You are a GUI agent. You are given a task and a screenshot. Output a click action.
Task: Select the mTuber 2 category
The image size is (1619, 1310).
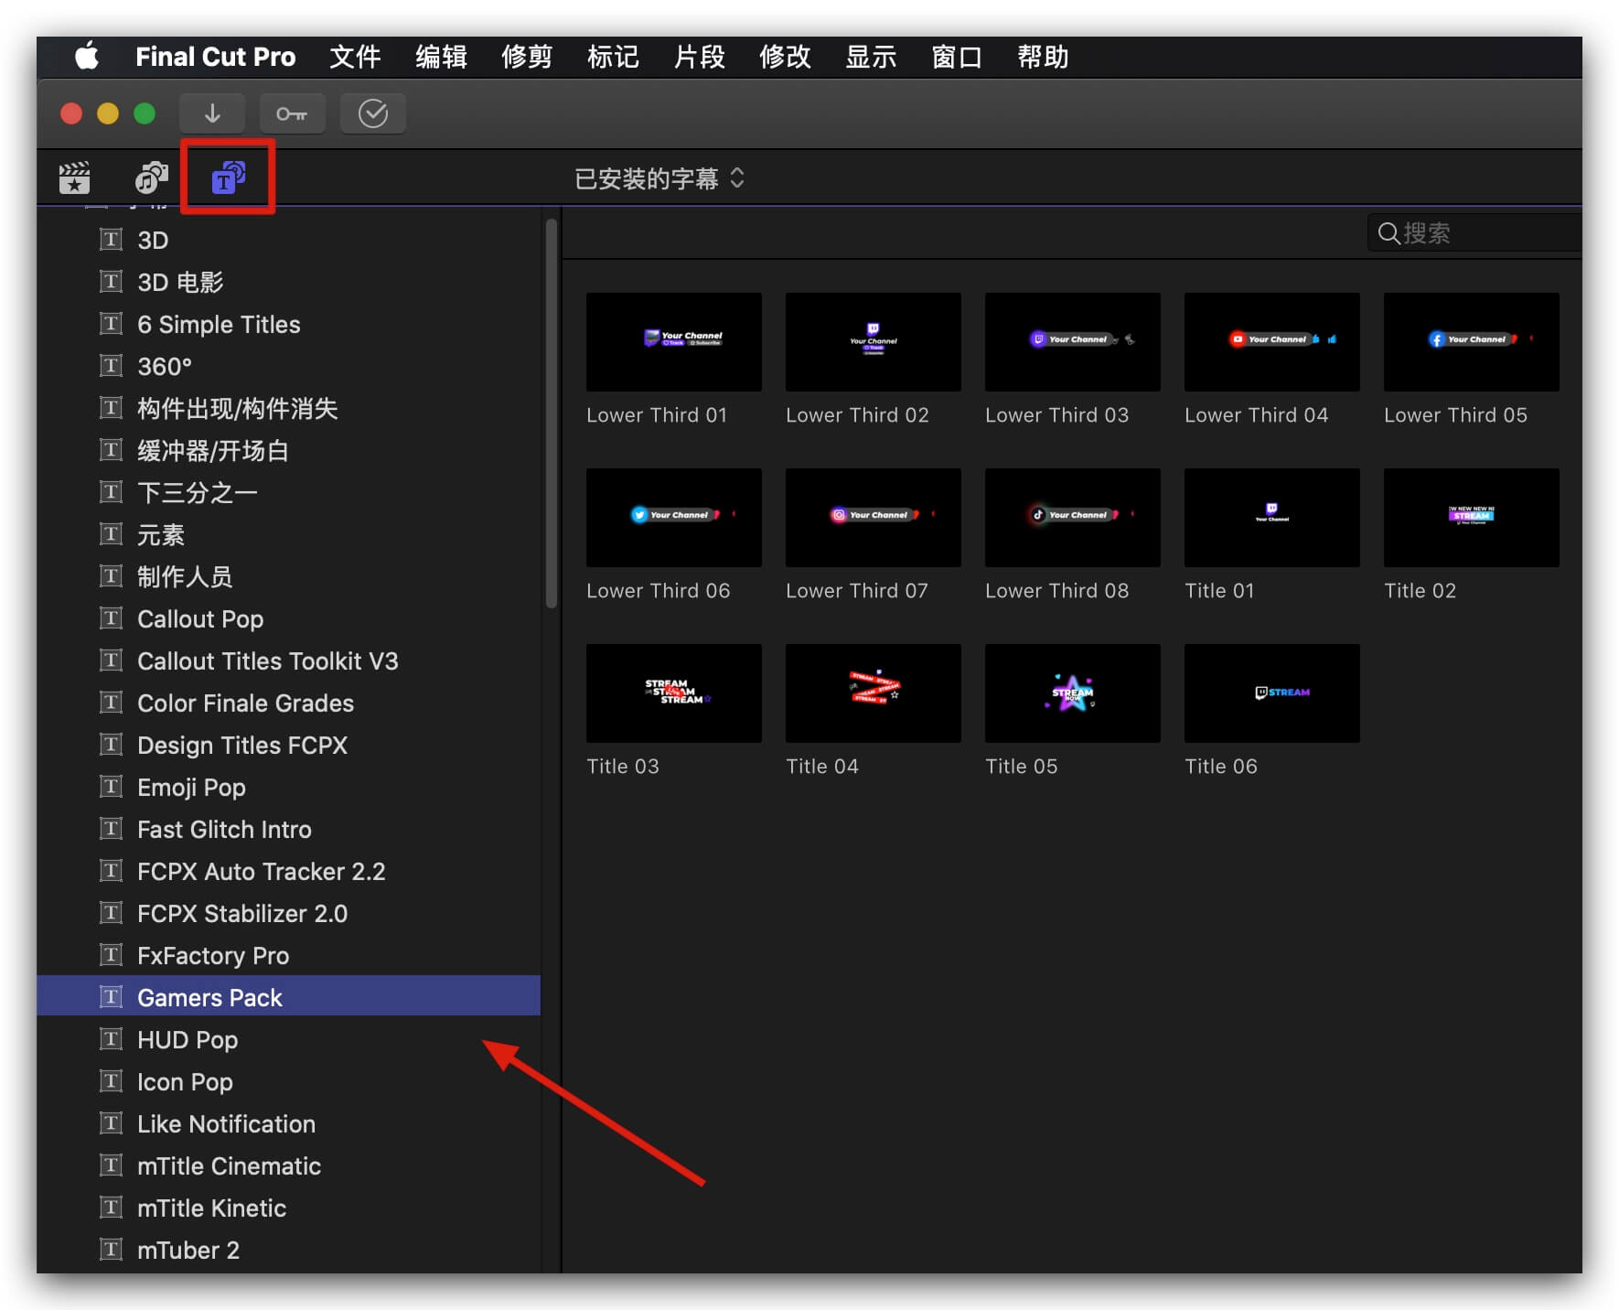coord(288,1250)
